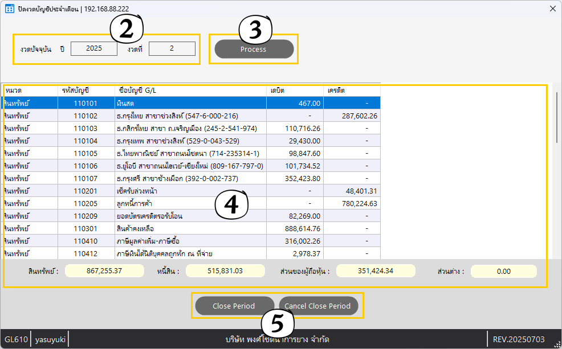Click the difference field showing 0.00
Image resolution: width=562 pixels, height=349 pixels.
coord(504,272)
